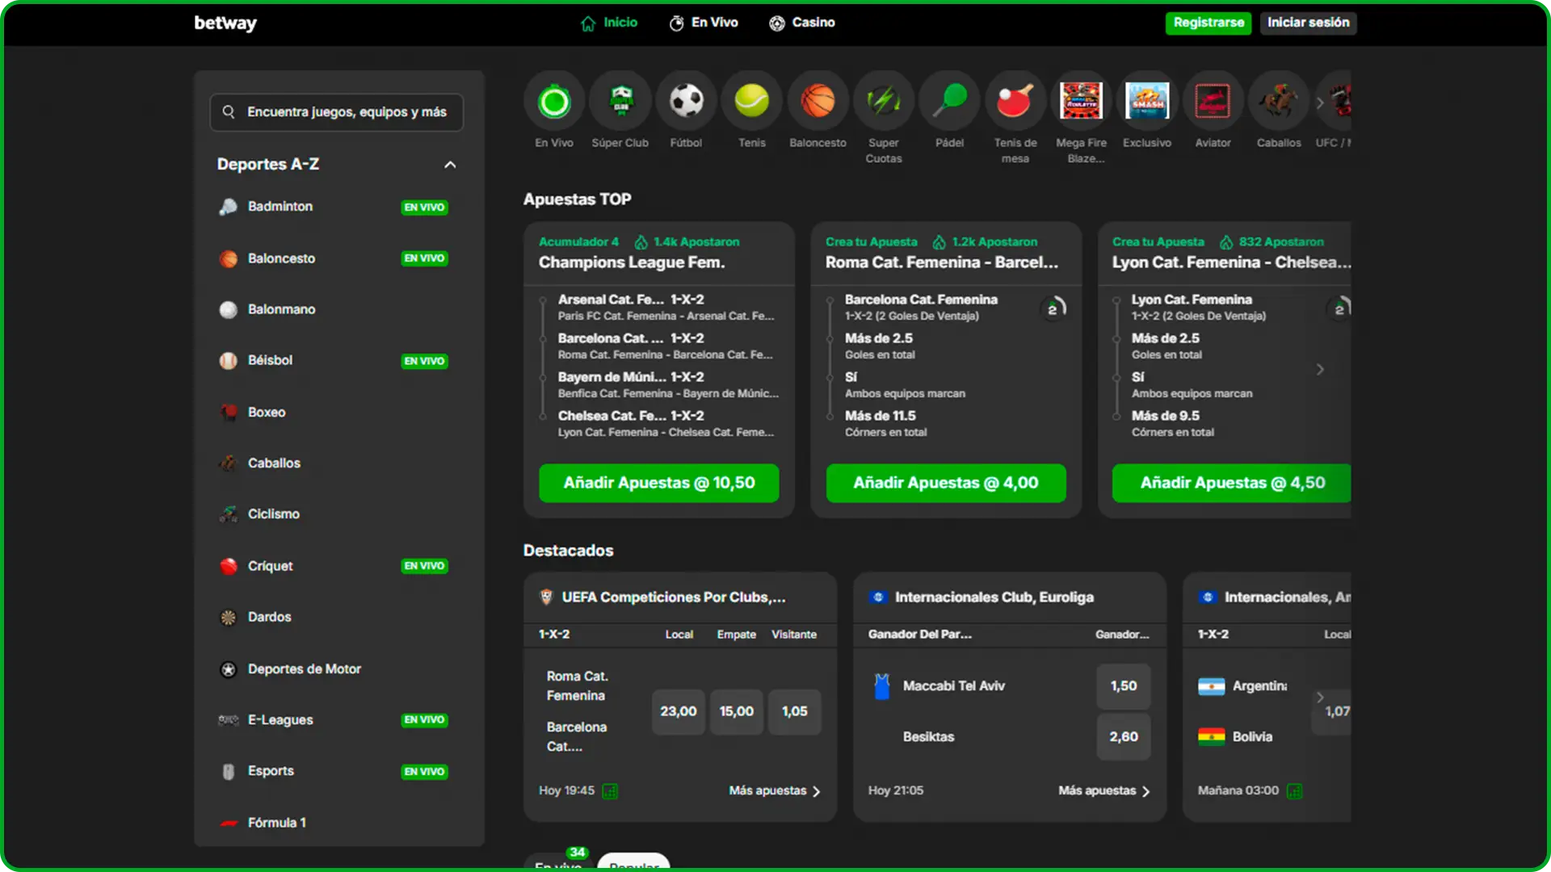Switch to the En Vivo top tab
The image size is (1551, 872).
(704, 23)
